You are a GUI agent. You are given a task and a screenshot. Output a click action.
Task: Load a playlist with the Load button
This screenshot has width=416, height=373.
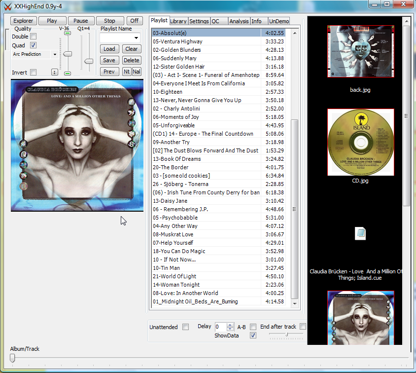pyautogui.click(x=109, y=49)
